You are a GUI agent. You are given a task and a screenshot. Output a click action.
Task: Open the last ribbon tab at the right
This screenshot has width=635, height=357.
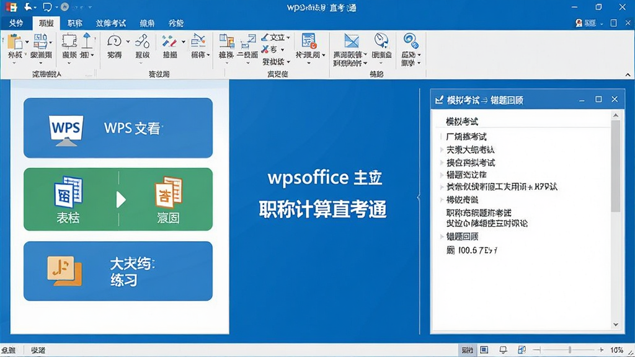coord(175,23)
